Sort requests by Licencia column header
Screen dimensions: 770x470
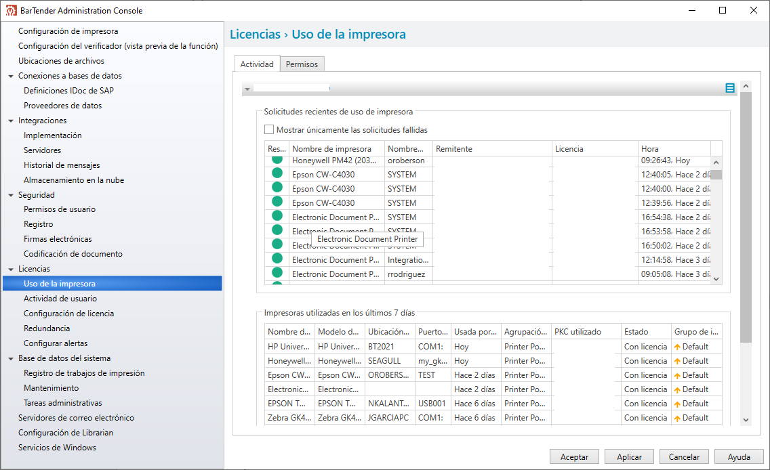(594, 149)
